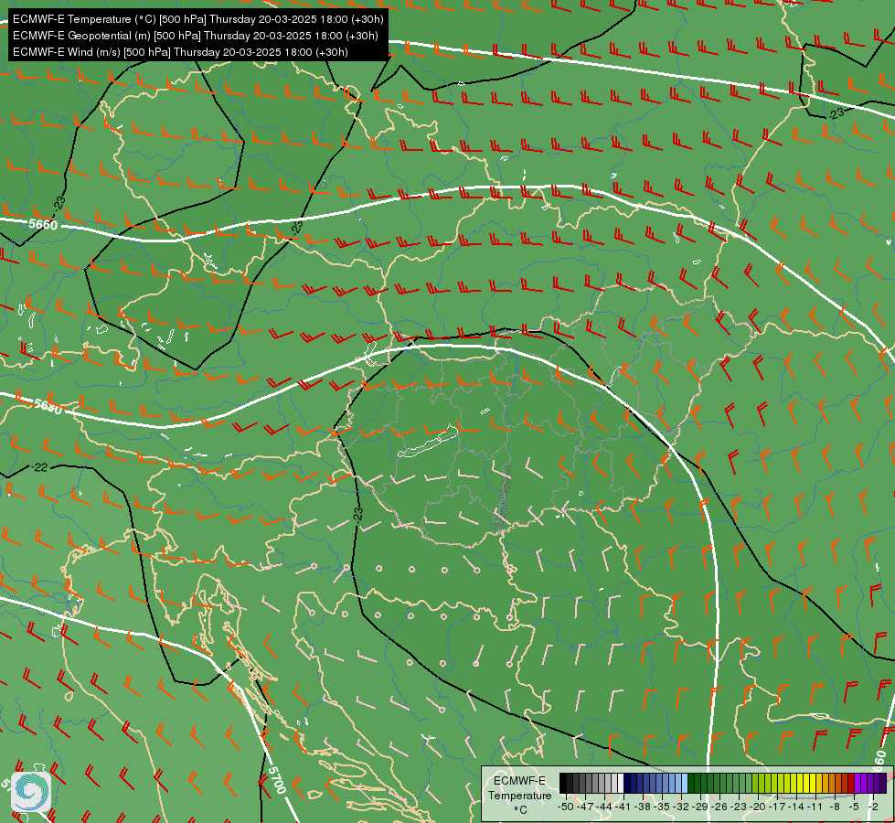Image resolution: width=895 pixels, height=823 pixels.
Task: Click the -32 value on the color scale
Action: pyautogui.click(x=681, y=807)
